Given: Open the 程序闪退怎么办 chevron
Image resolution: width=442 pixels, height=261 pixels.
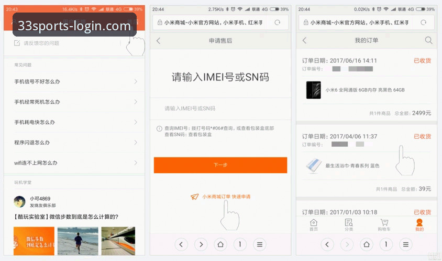Looking at the screenshot, I should click(x=136, y=143).
